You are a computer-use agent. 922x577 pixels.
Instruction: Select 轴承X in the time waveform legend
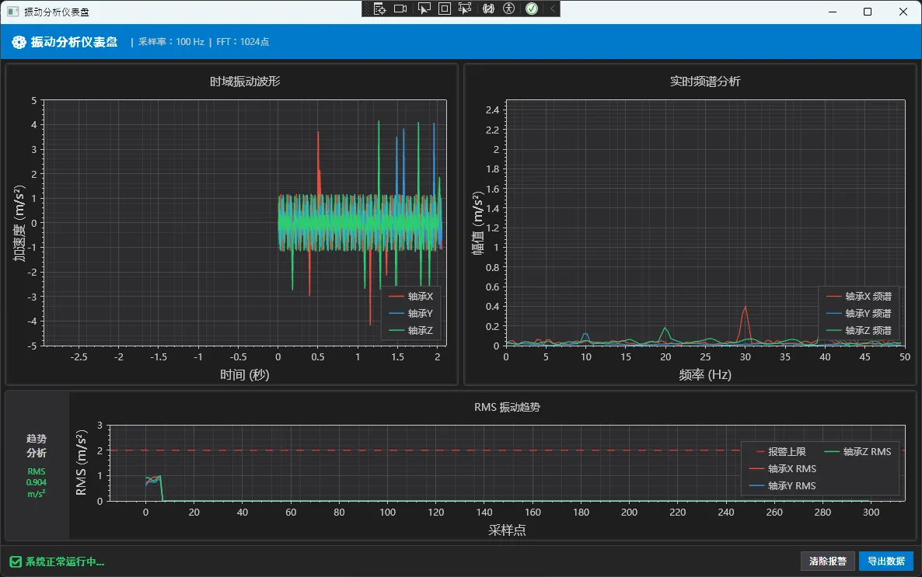(x=420, y=296)
